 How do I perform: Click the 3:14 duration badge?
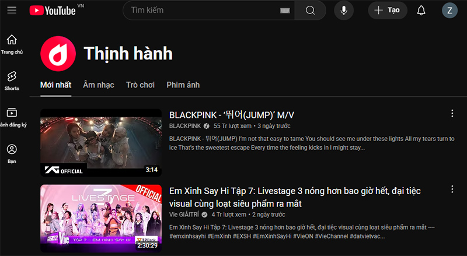[152, 170]
